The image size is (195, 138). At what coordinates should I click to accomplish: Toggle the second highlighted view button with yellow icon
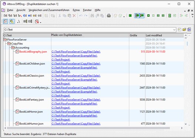tap(12, 22)
